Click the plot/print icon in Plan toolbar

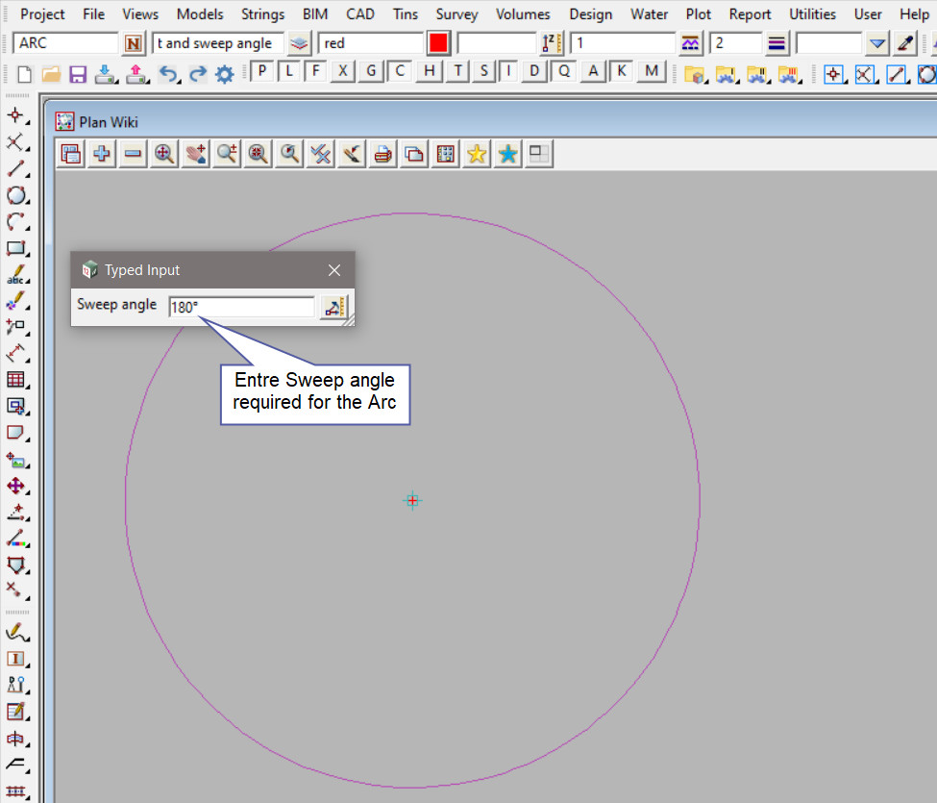coord(382,154)
